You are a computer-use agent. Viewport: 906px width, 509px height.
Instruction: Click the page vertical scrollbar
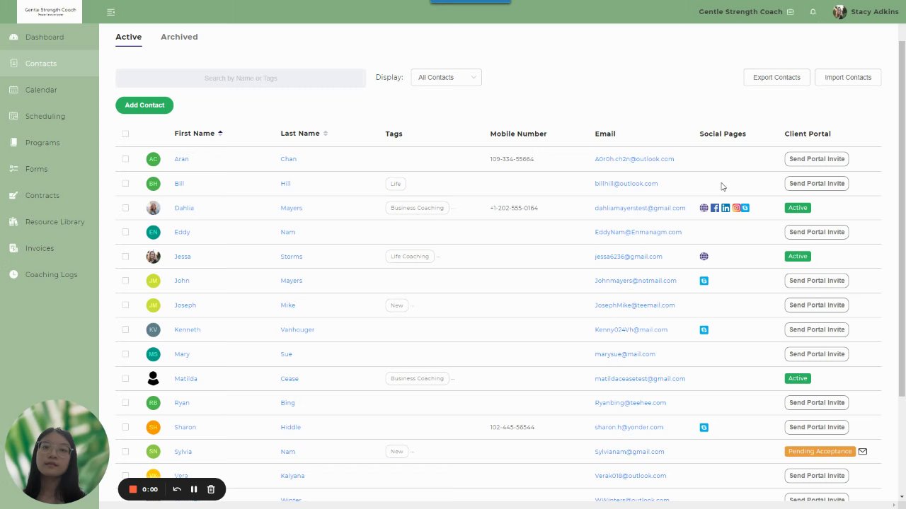point(901,219)
